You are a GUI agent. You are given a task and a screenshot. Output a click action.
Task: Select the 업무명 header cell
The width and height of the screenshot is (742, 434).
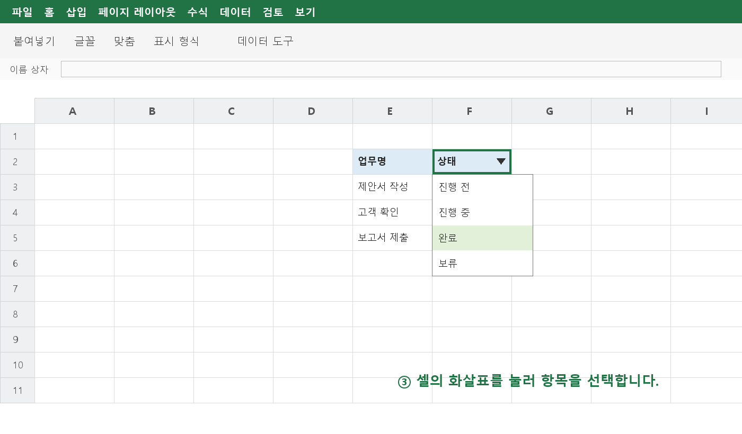pos(393,162)
